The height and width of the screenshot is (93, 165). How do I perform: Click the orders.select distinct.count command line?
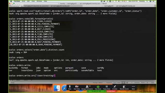point(37,50)
